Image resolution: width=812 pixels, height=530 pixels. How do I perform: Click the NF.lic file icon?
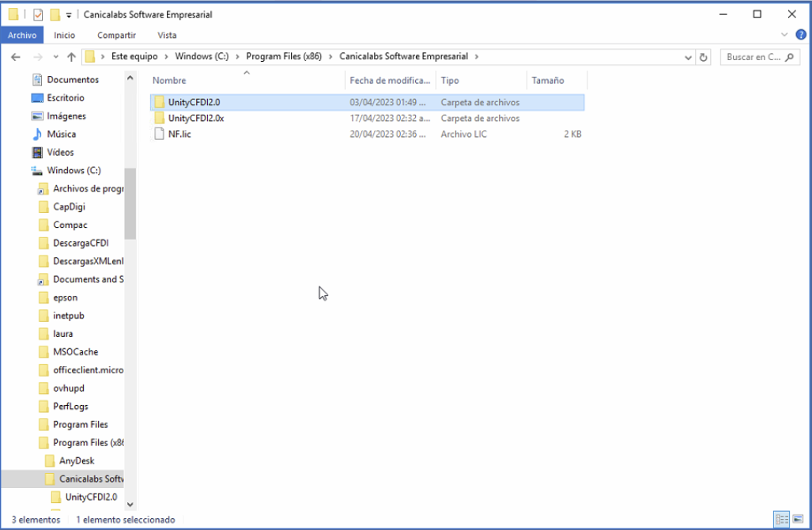point(160,134)
